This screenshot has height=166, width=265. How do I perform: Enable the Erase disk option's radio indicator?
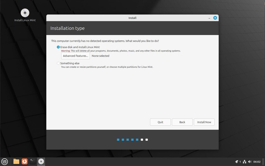coord(58,47)
